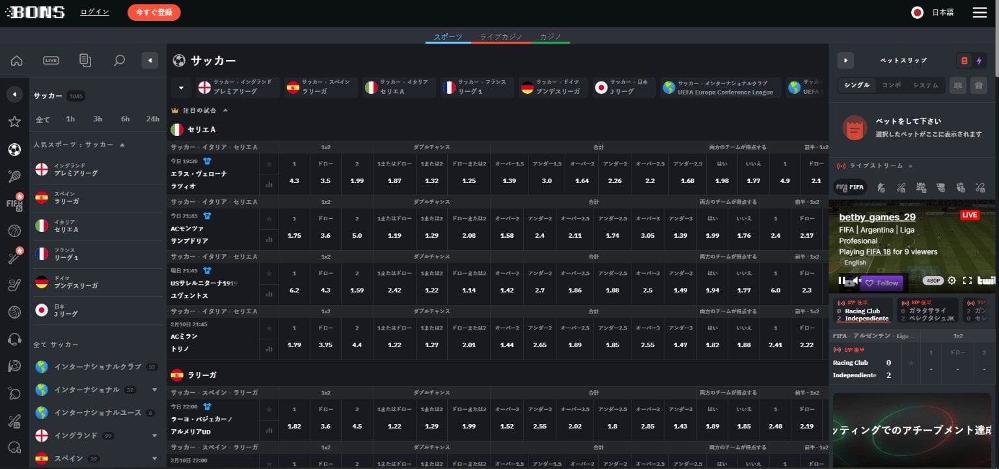Toggle the purple lightning quick-bet icon
Screen dimensions: 999x469
[979, 61]
